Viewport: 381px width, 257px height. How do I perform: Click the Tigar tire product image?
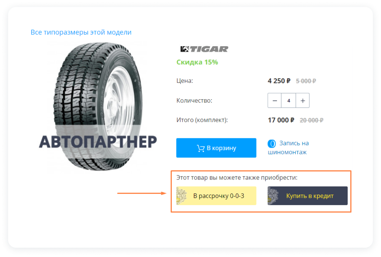coord(98,106)
